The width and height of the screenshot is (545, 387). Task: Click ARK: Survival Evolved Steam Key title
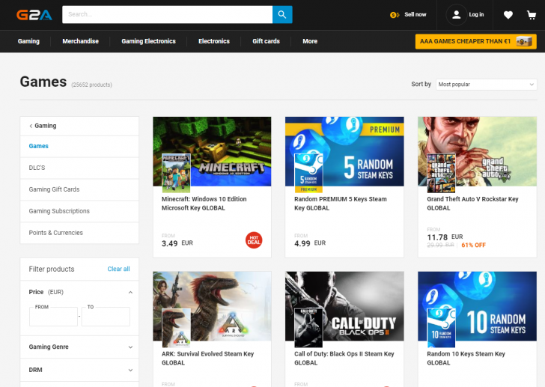pos(207,358)
